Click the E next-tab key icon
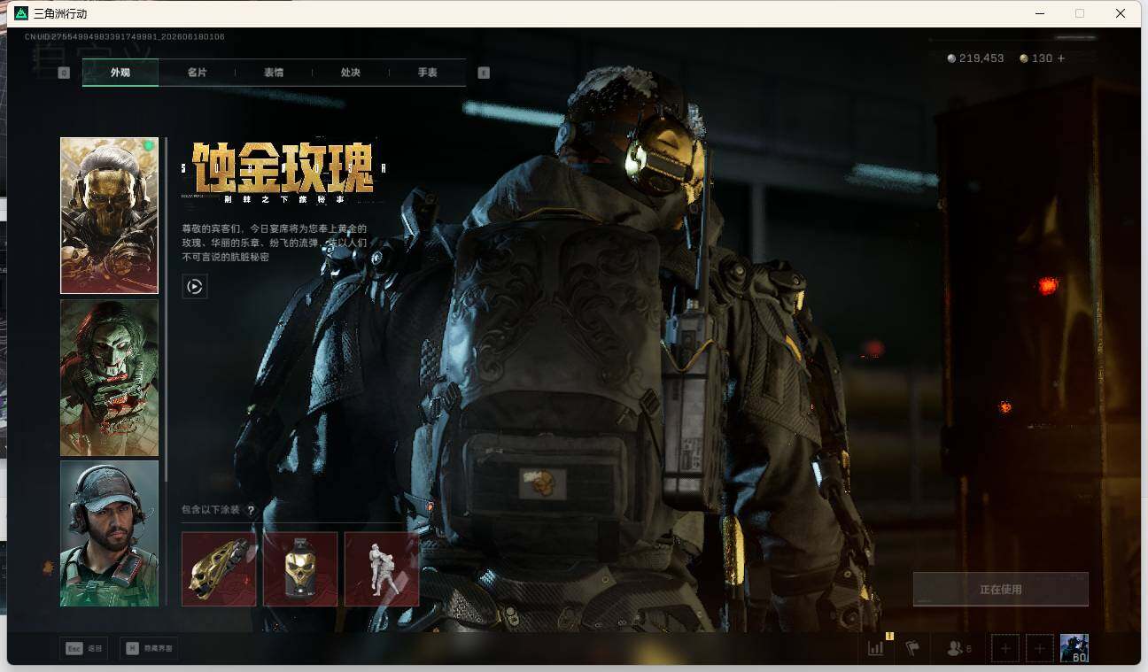Image resolution: width=1148 pixels, height=672 pixels. pyautogui.click(x=484, y=73)
